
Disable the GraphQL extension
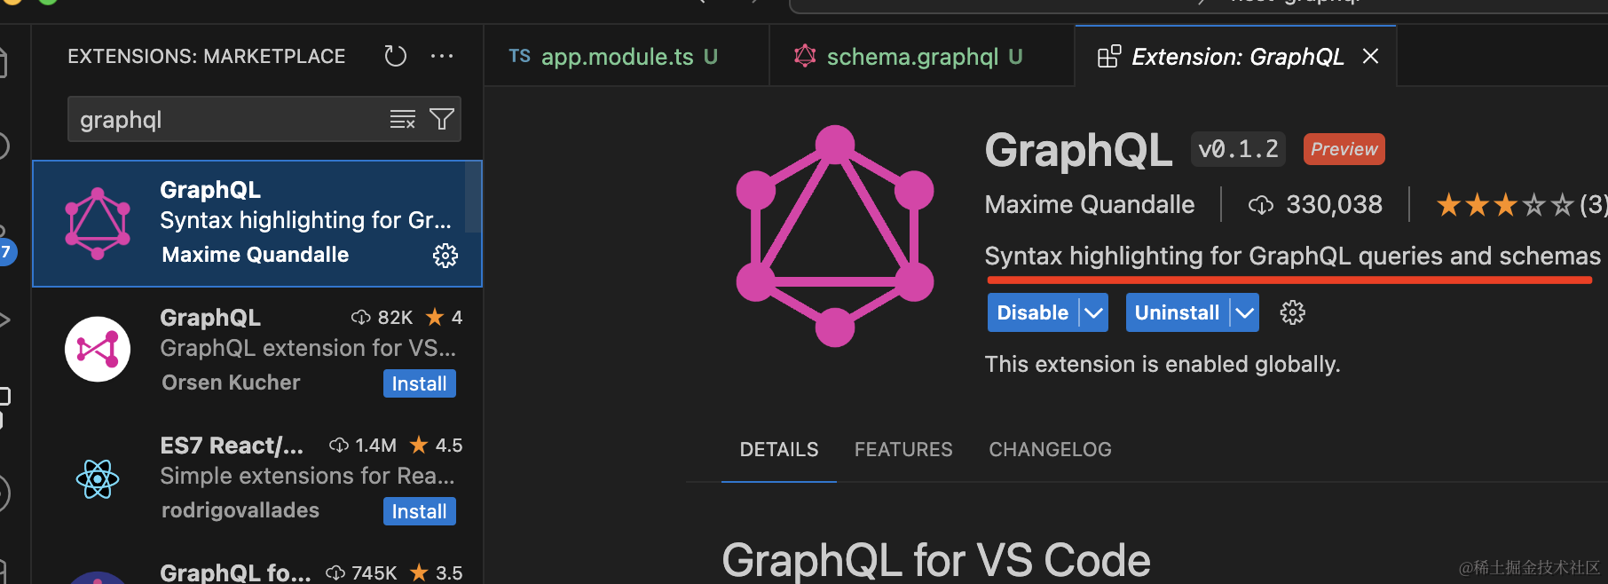[x=1032, y=312]
